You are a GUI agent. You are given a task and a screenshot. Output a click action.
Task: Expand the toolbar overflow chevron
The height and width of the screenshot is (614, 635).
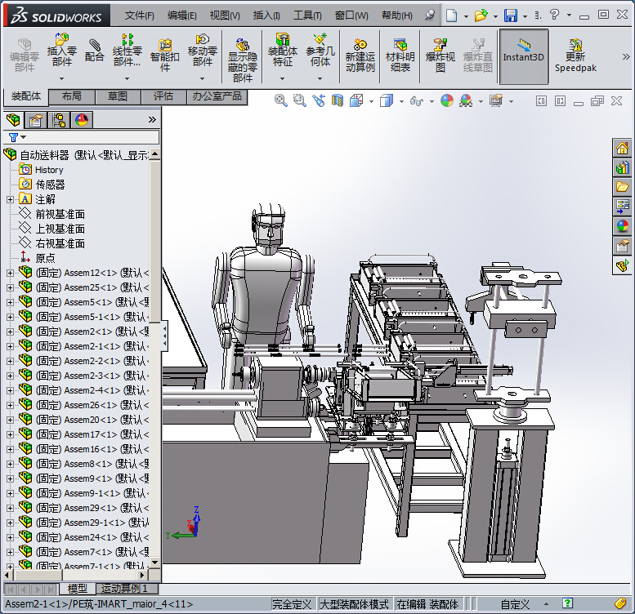click(x=626, y=56)
